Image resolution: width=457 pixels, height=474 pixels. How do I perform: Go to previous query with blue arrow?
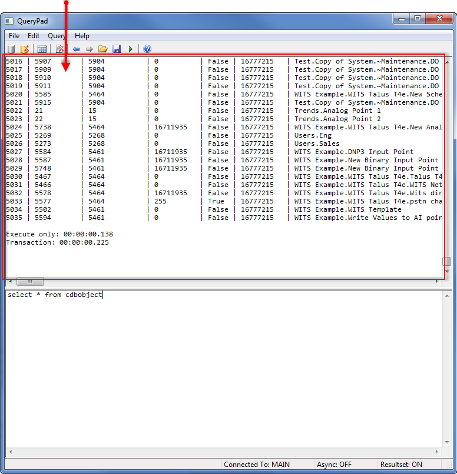click(76, 49)
